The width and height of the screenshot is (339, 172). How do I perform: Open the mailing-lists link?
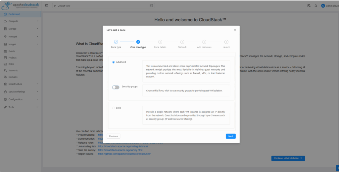(123, 146)
